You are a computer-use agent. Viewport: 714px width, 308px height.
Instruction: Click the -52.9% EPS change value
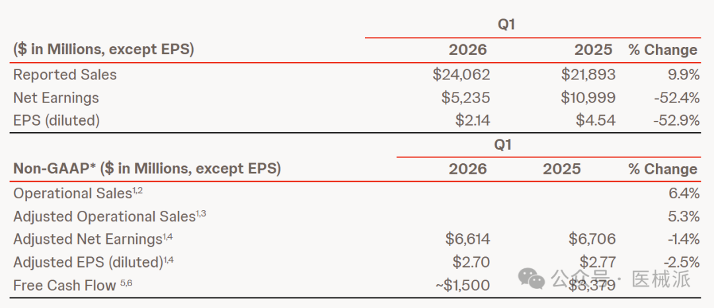click(676, 120)
